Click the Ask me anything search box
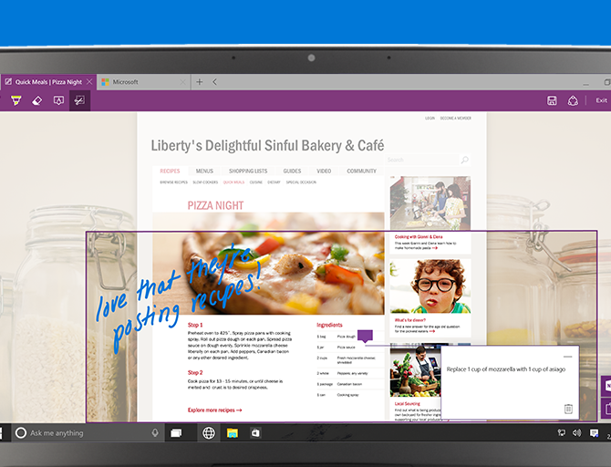The image size is (611, 467). [87, 433]
